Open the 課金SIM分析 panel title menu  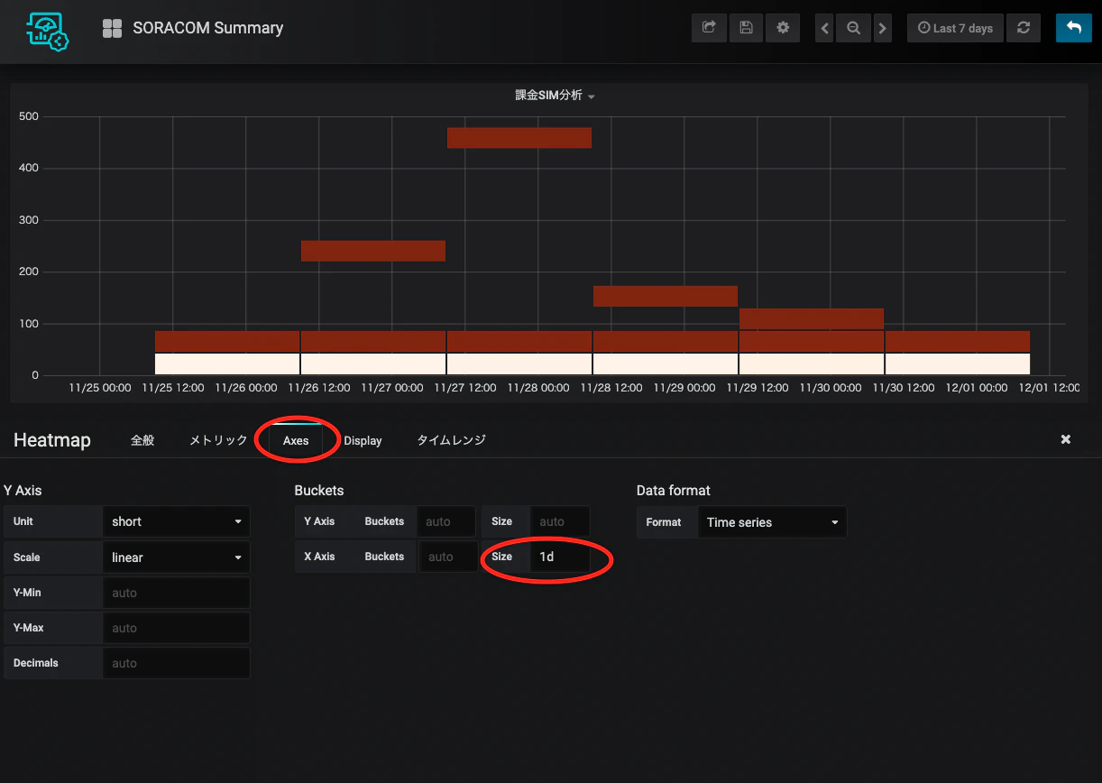pyautogui.click(x=555, y=96)
